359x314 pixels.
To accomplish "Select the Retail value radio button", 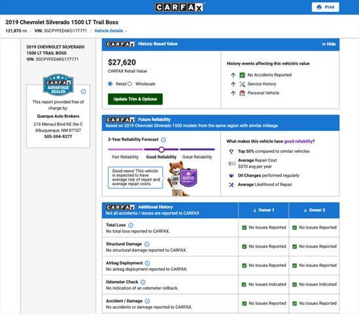I will [110, 84].
